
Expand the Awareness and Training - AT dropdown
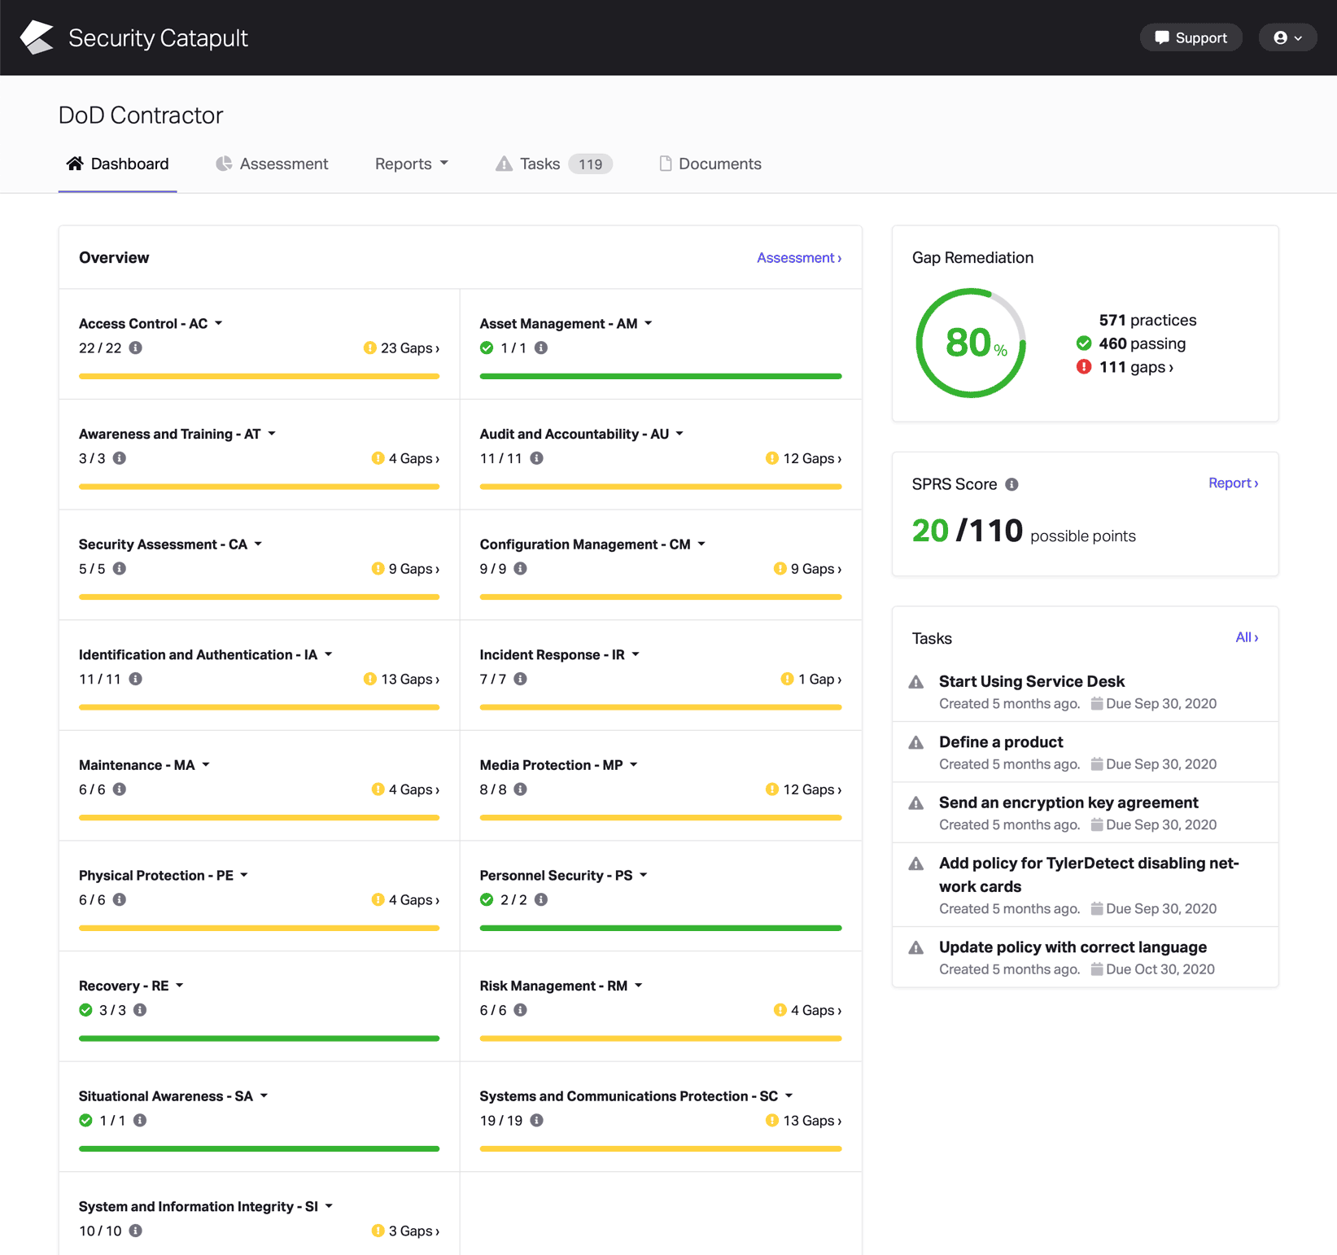(x=272, y=434)
